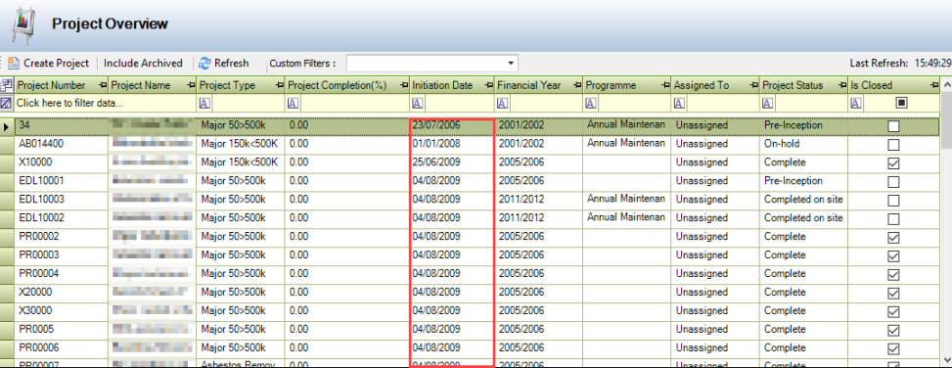The width and height of the screenshot is (952, 368).
Task: Open filter operator icon under Programme
Action: click(x=590, y=103)
